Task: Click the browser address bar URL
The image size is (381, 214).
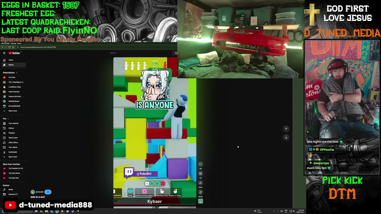Action: click(38, 47)
